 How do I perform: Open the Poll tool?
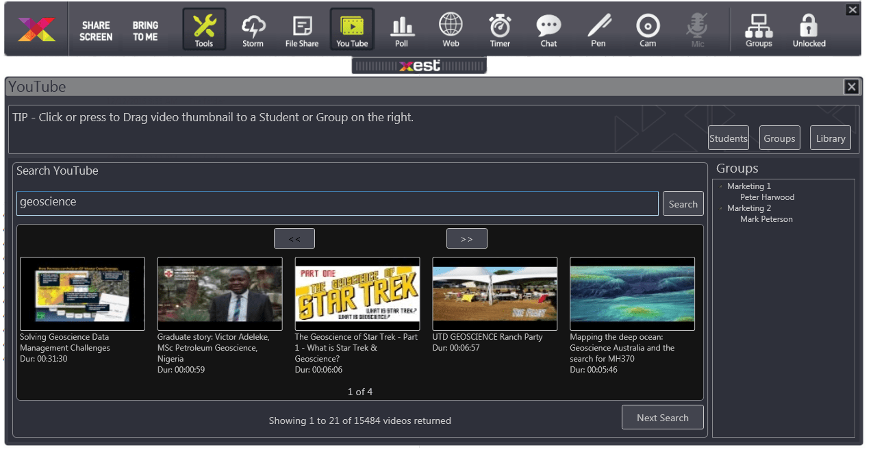[402, 31]
